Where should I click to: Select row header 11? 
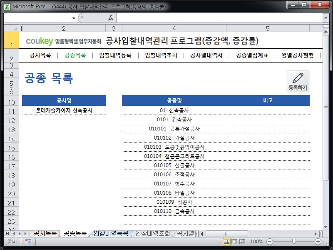point(11,111)
